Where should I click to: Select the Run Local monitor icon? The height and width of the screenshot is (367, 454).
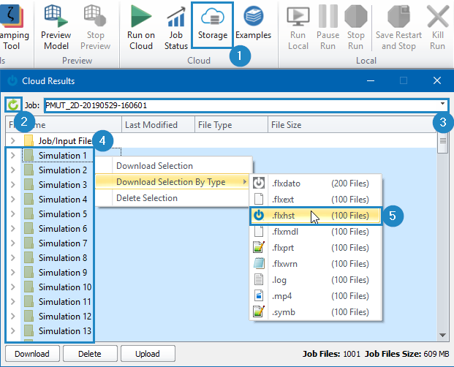click(298, 17)
